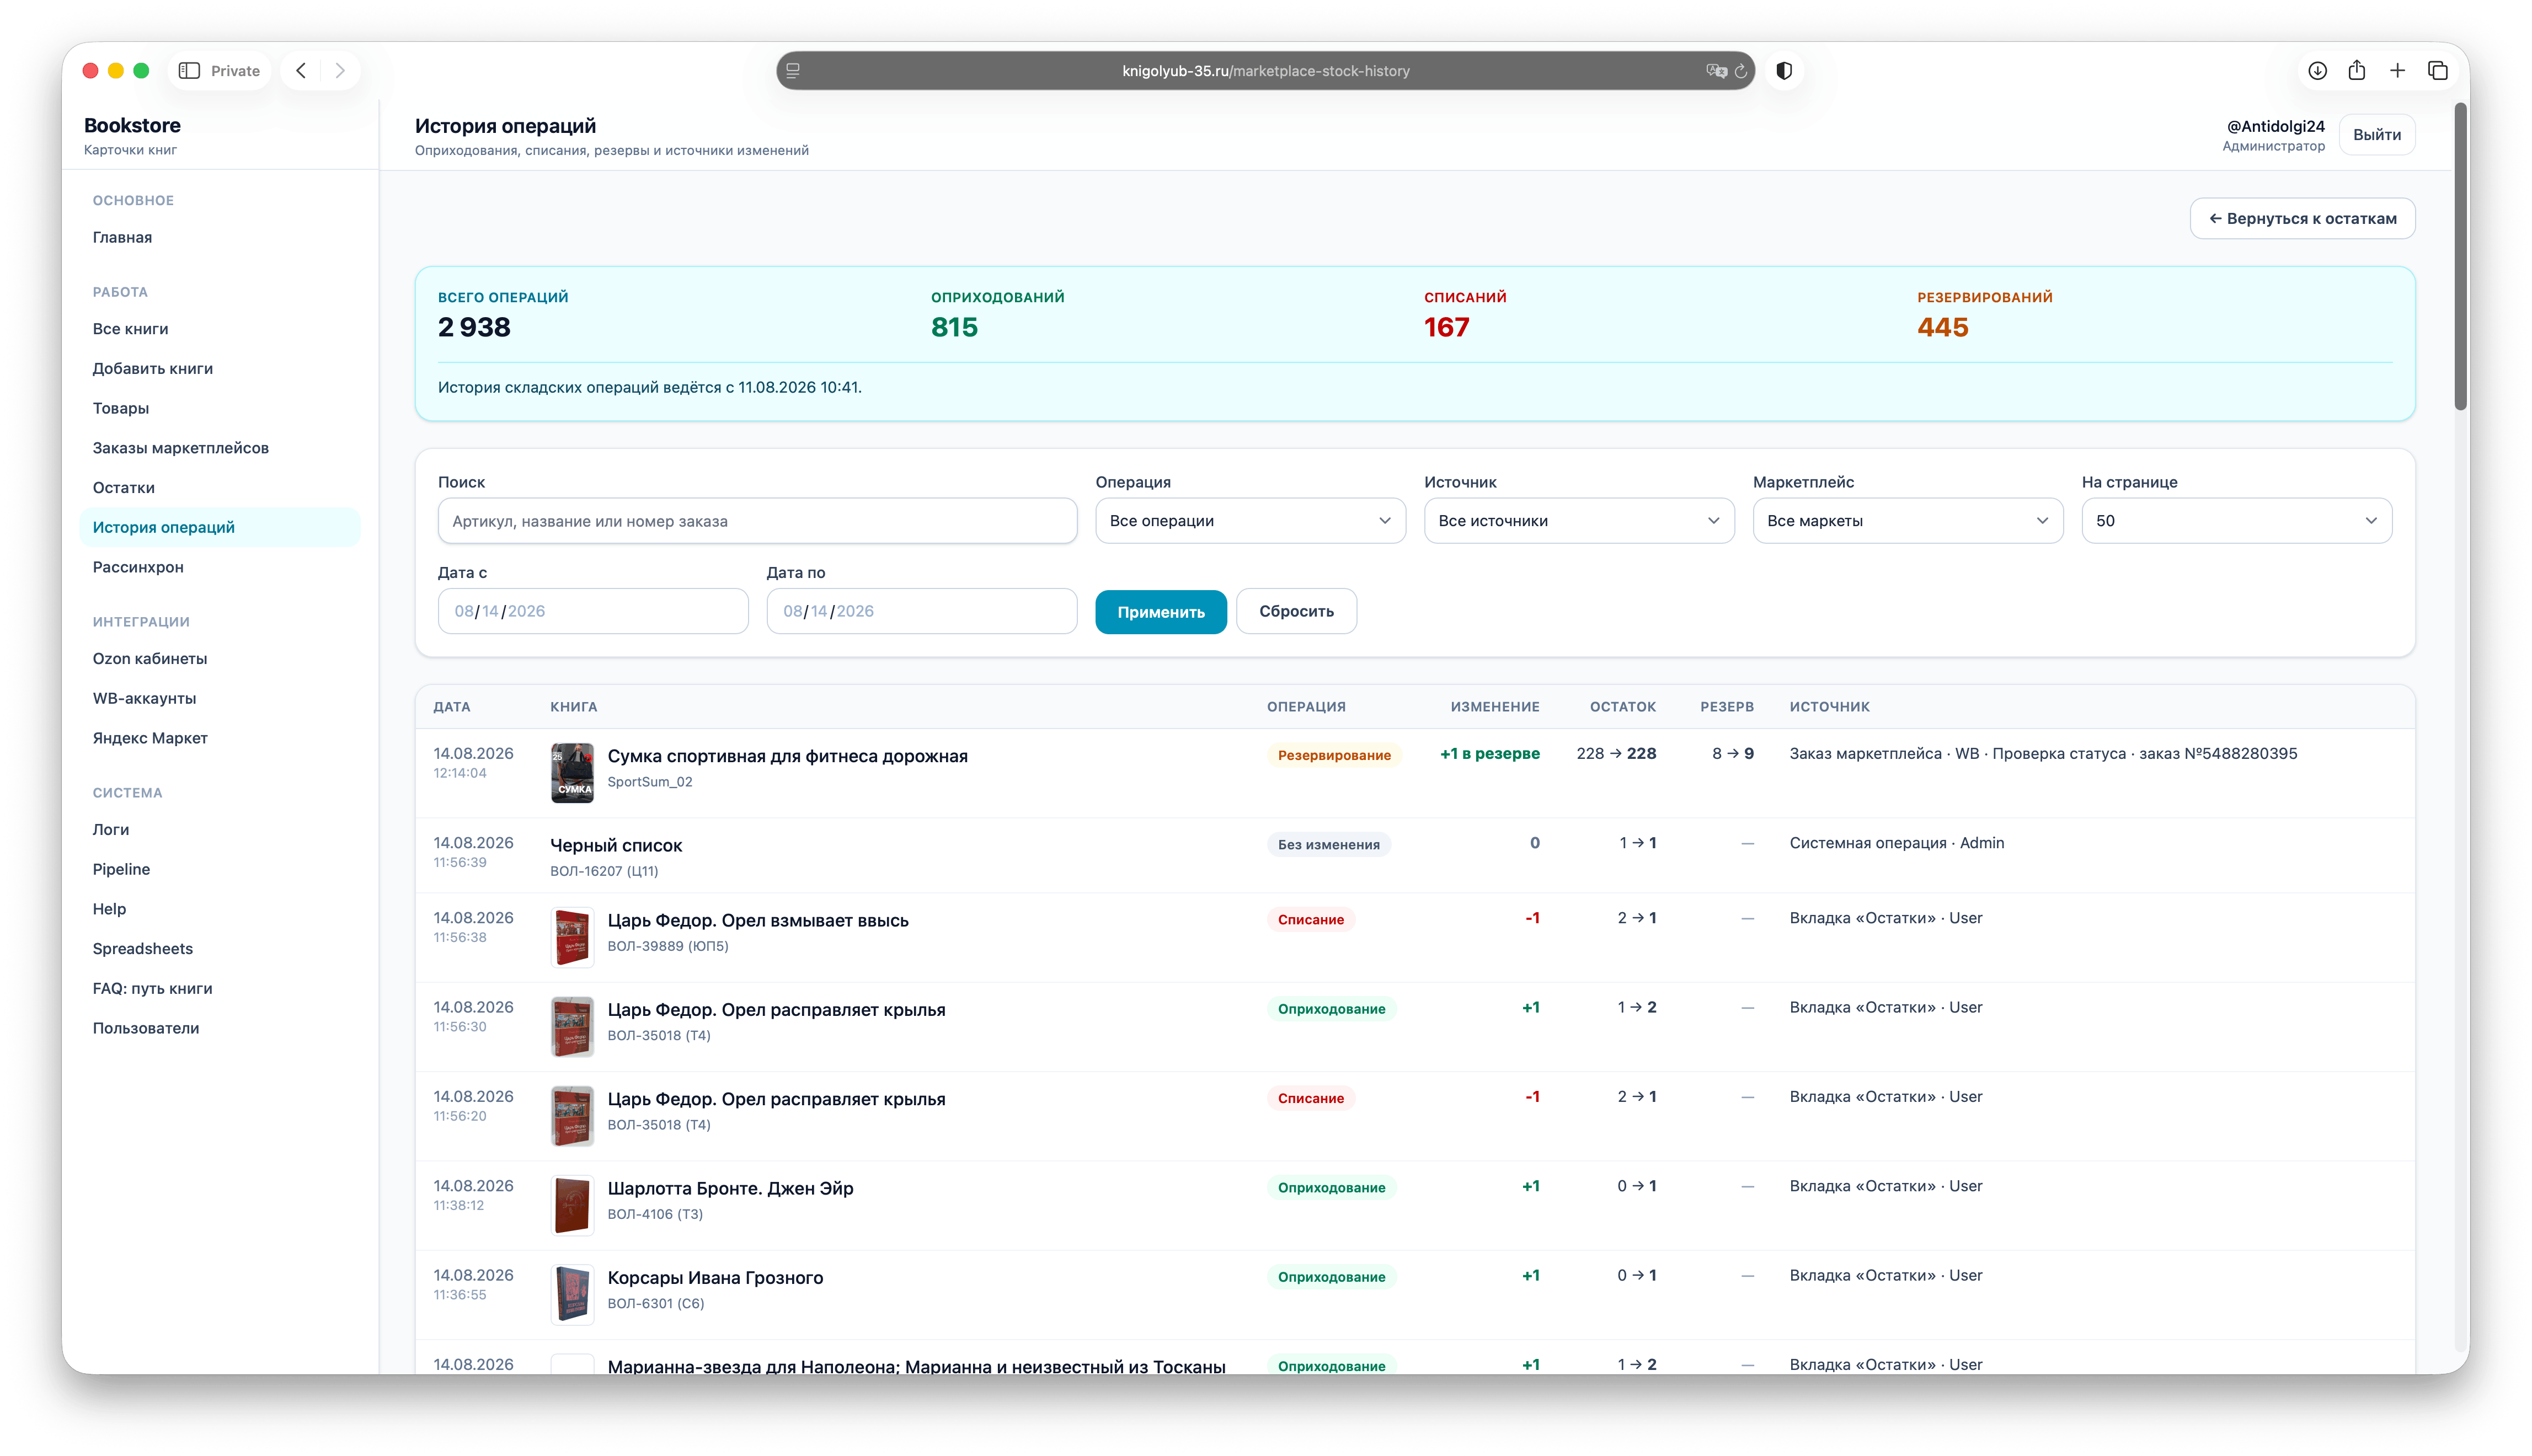Focus the search field for article or order

click(x=757, y=521)
